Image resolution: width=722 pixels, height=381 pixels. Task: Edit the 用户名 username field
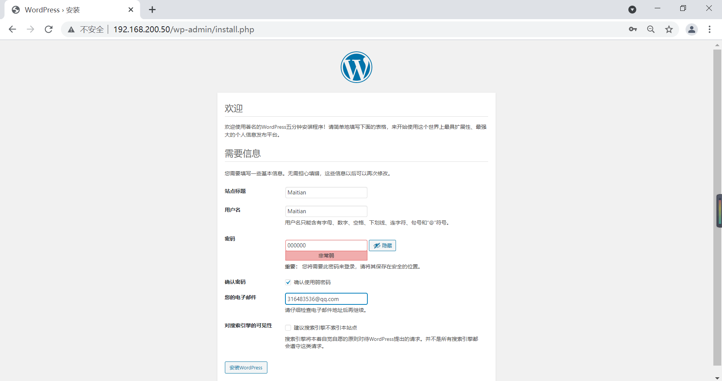click(x=326, y=211)
